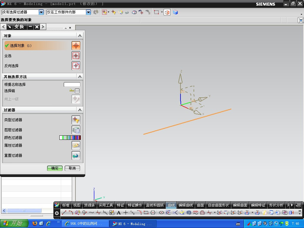Select the Spline tool in curve toolbar

(x=91, y=213)
